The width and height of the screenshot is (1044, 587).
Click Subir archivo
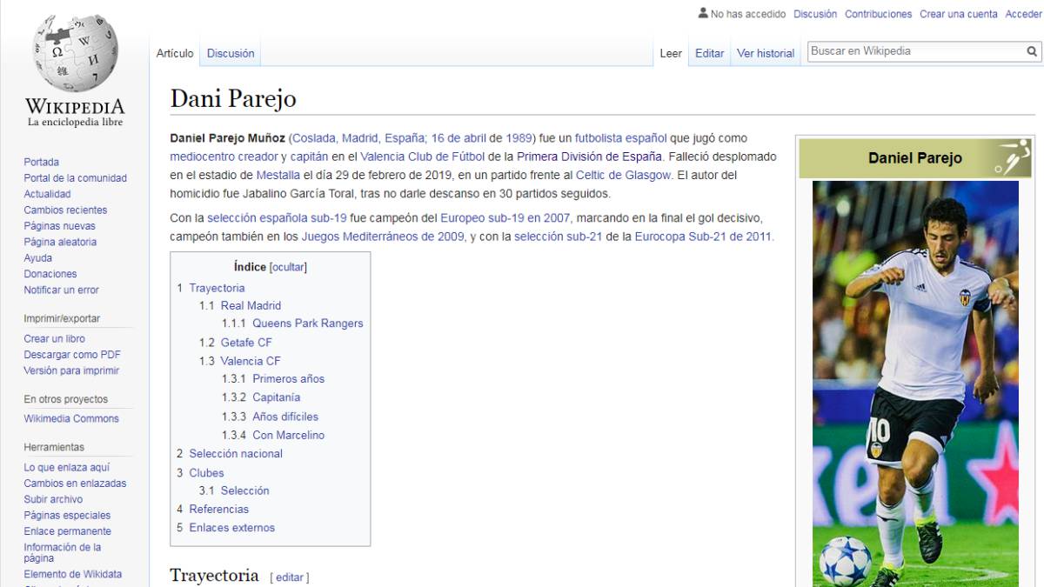coord(53,499)
